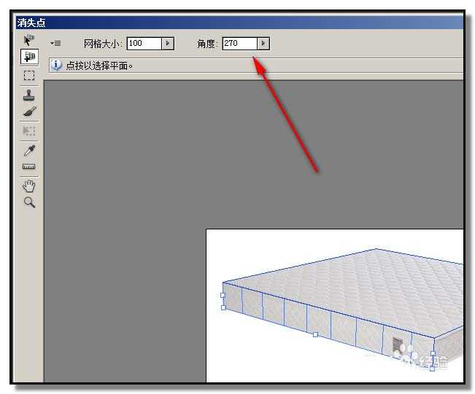Screen dimensions: 475x394
Task: Click the info icon in the hint bar
Action: (56, 65)
